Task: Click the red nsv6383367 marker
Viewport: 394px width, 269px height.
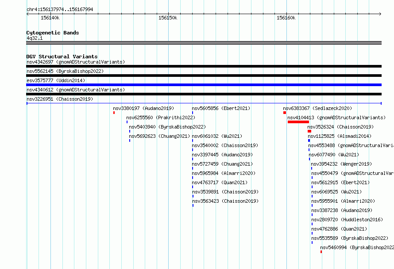Action: (x=285, y=113)
